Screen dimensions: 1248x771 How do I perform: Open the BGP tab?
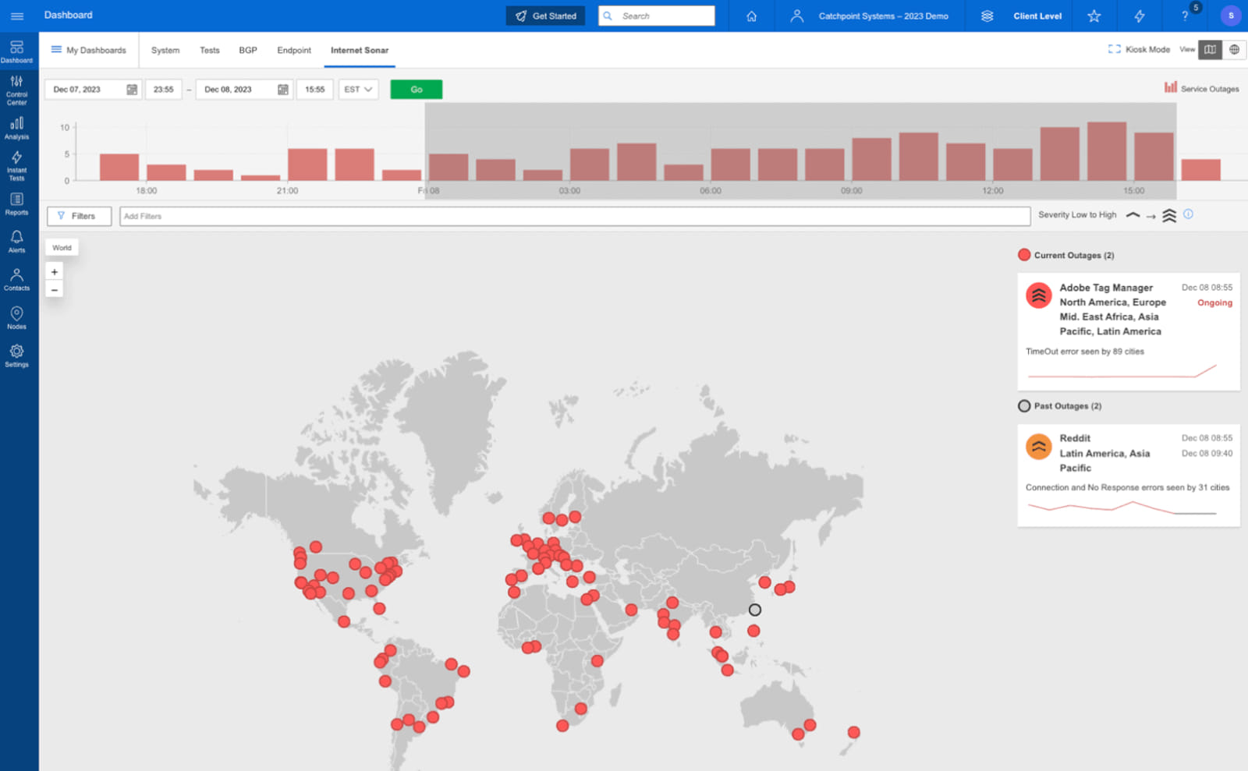[248, 50]
